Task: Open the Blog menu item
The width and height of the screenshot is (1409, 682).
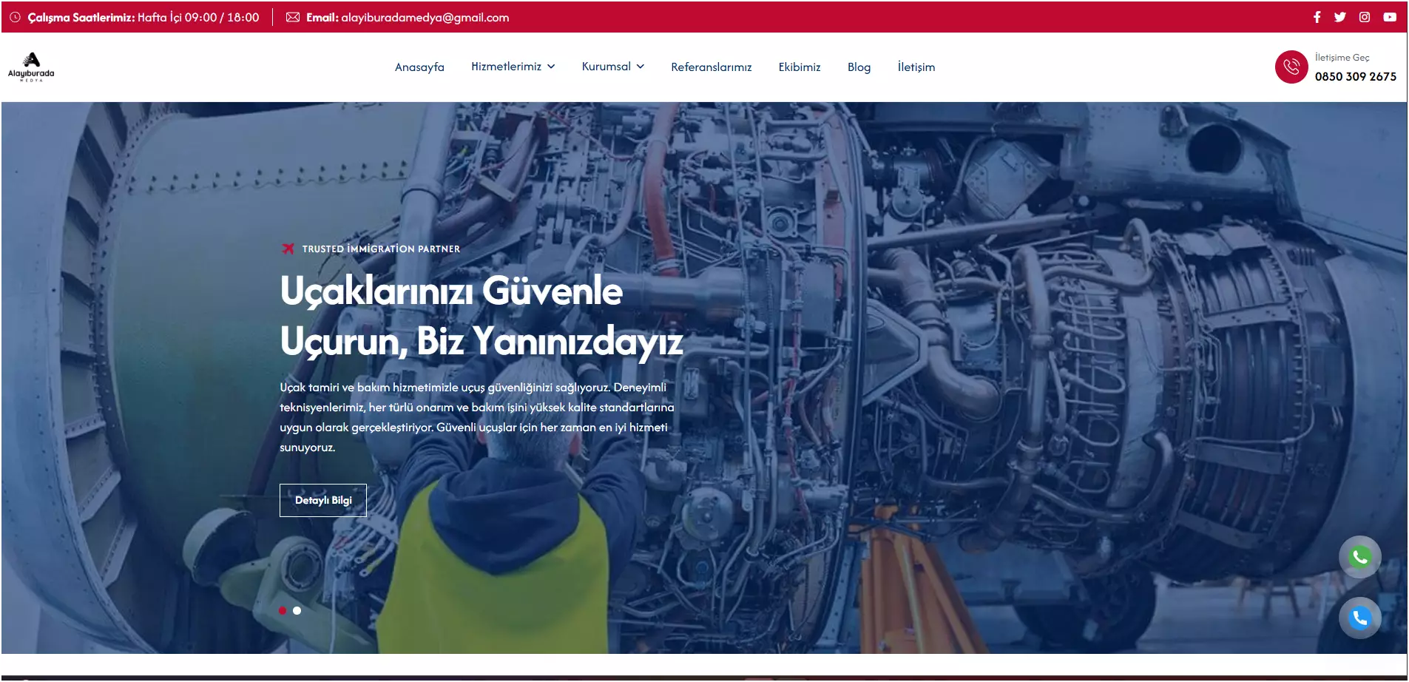Action: [859, 67]
